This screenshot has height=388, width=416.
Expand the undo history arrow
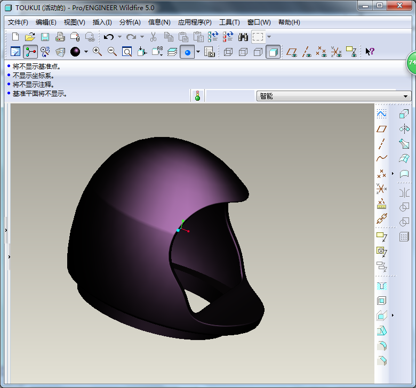click(119, 37)
